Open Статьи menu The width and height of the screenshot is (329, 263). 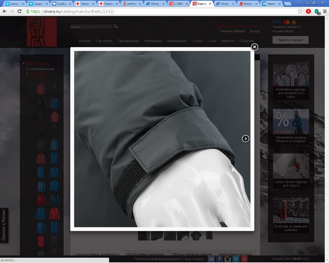(197, 41)
